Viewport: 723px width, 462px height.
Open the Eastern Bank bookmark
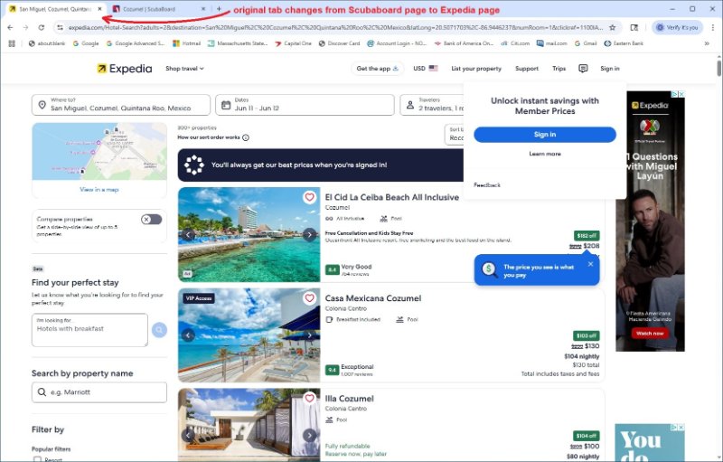(x=624, y=43)
